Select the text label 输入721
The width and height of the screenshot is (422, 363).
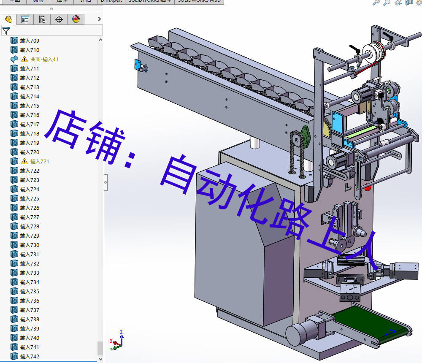(40, 162)
